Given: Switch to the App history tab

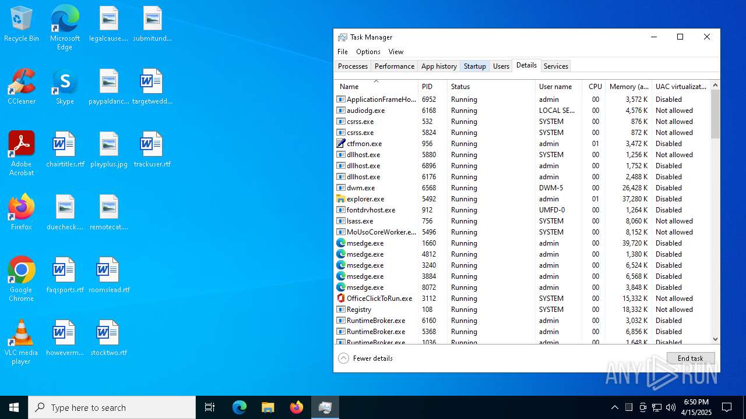Looking at the screenshot, I should point(439,66).
